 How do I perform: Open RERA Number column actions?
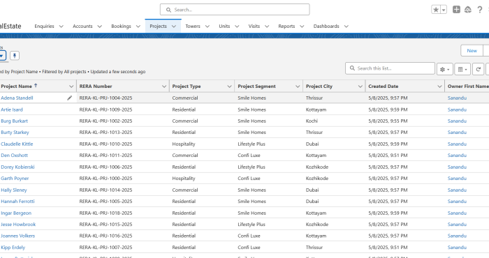[164, 86]
